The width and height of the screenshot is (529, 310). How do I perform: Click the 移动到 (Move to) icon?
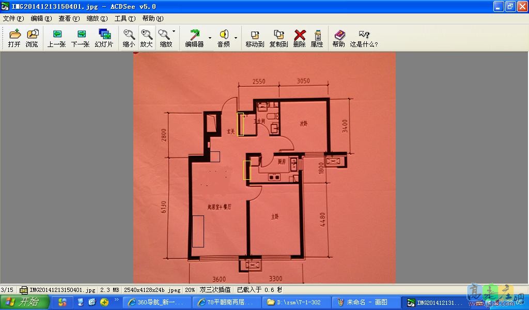click(255, 38)
